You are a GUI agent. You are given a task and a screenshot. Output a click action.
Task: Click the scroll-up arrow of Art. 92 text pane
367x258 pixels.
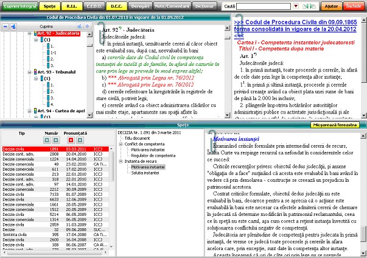(227, 28)
